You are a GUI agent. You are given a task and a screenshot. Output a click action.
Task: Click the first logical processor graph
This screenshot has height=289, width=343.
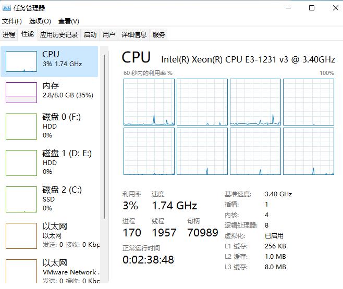pyautogui.click(x=149, y=102)
